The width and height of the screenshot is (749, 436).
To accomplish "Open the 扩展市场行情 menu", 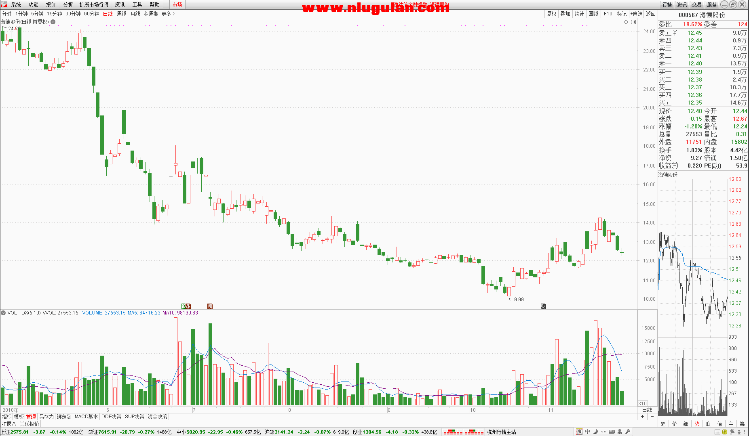I will tap(94, 4).
